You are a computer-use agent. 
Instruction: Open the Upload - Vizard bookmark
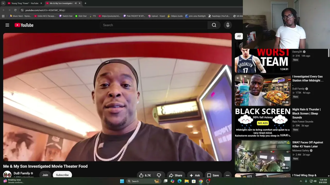coord(156,16)
